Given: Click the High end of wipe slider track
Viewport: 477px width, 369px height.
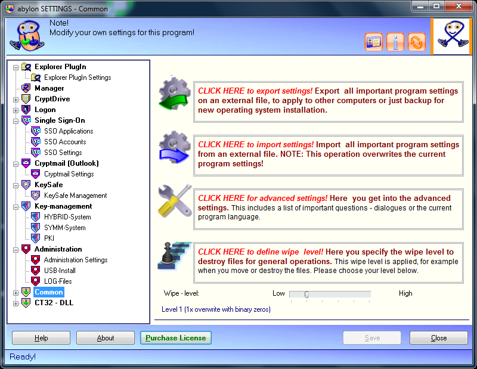Looking at the screenshot, I should tap(369, 294).
